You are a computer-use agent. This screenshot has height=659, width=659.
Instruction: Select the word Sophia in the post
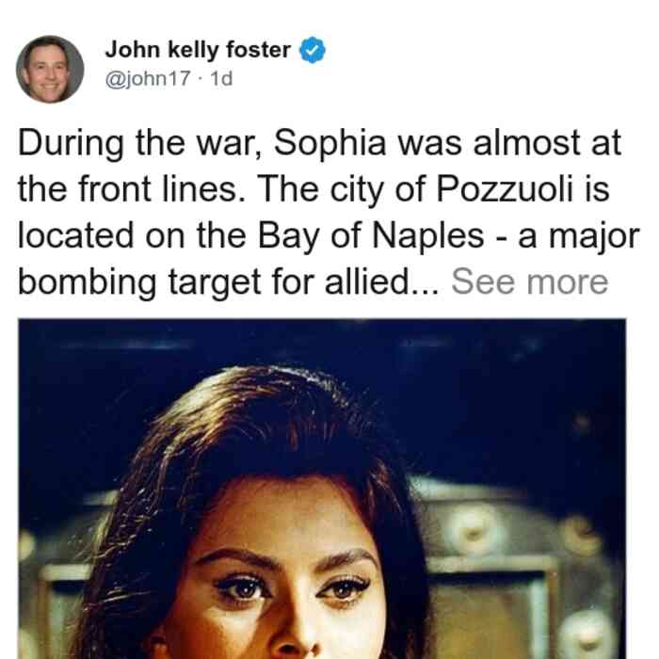click(329, 144)
